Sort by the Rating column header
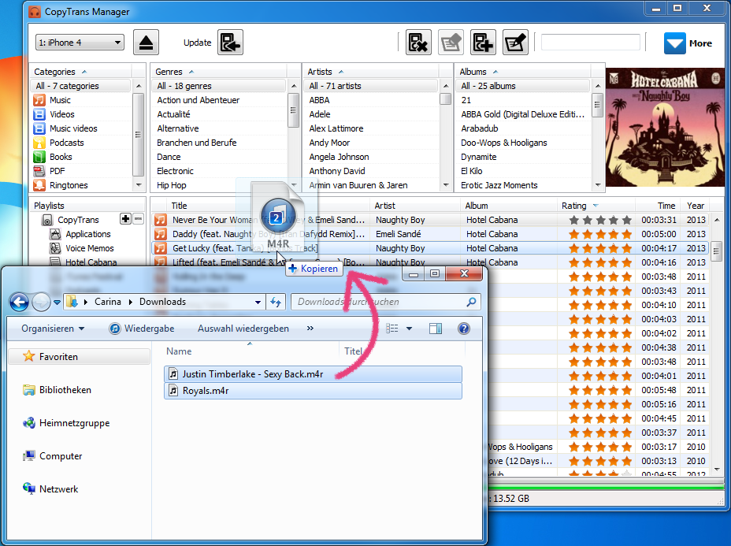 (x=596, y=206)
